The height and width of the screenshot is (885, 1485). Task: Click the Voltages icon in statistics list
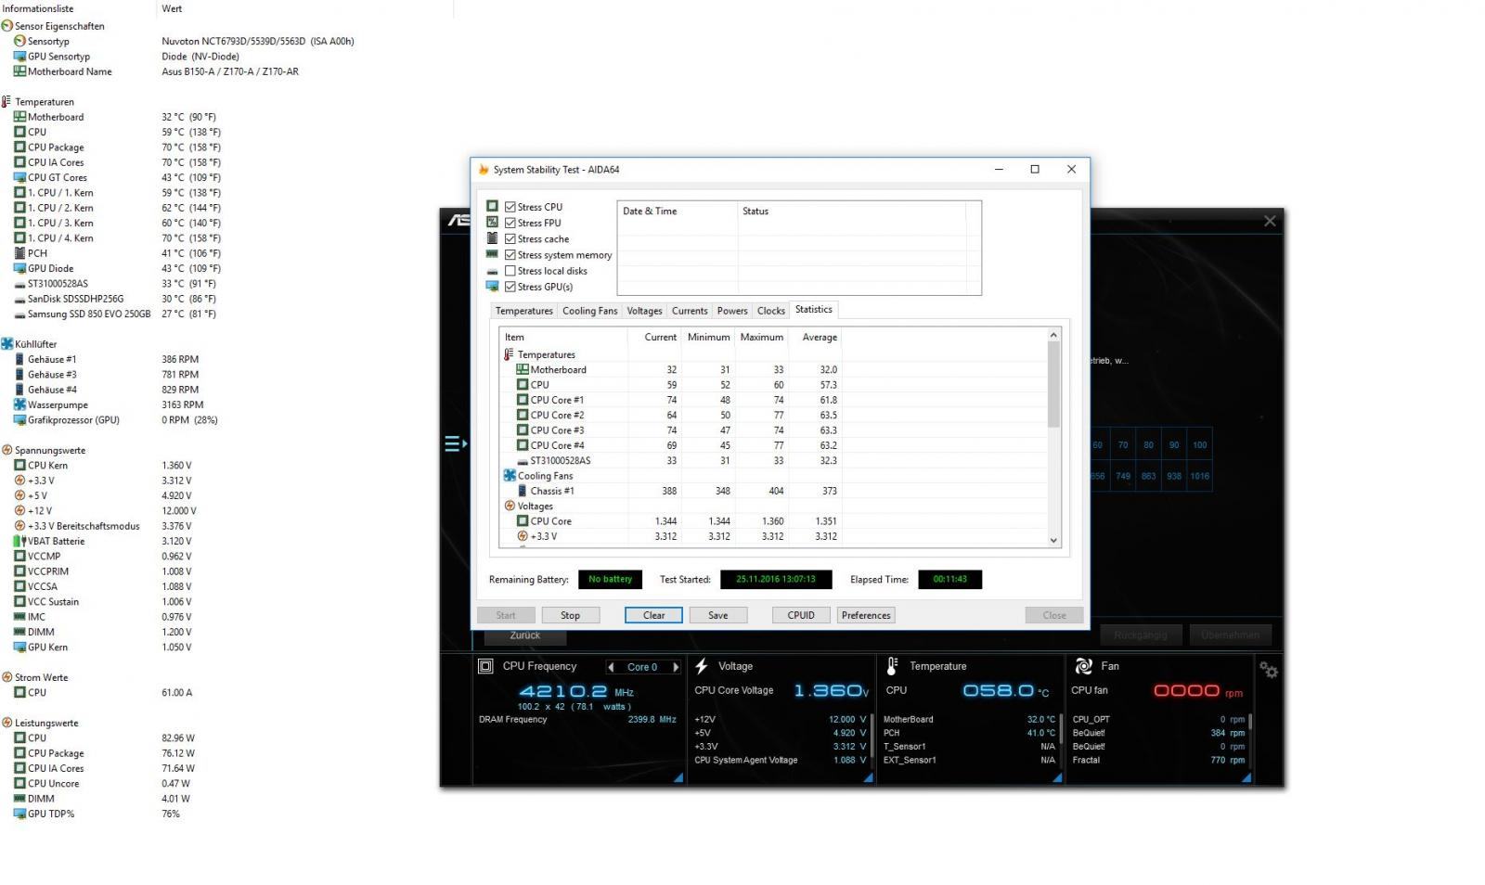(510, 507)
